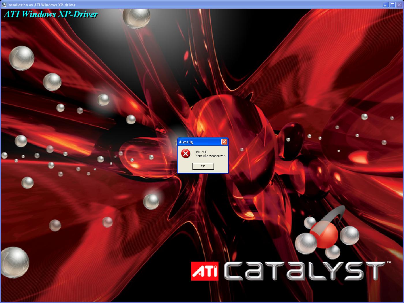Click the installer icon in title bar

tap(4, 5)
